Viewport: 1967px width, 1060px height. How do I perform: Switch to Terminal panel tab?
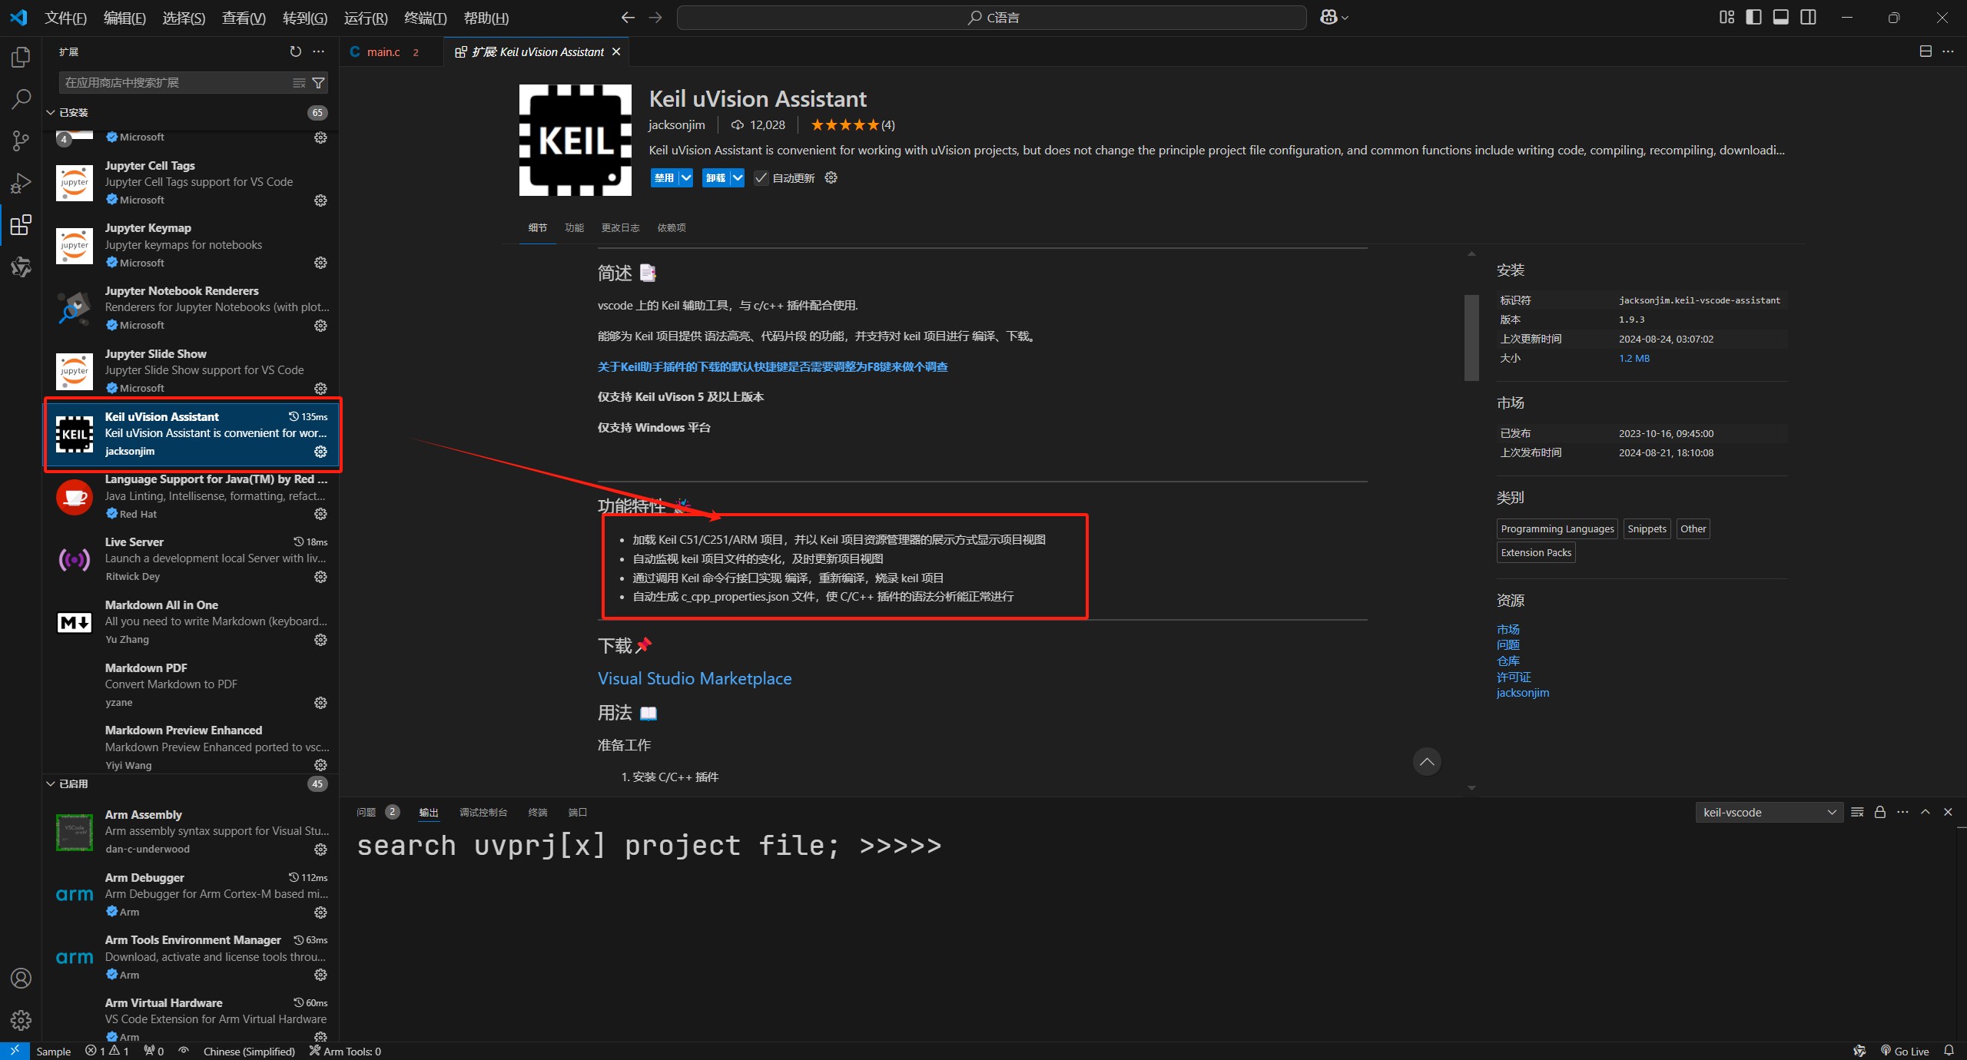(538, 812)
